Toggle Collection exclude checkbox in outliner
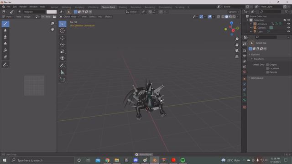 [285, 20]
